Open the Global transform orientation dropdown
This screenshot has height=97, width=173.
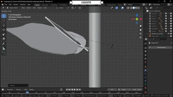[x=61, y=8]
